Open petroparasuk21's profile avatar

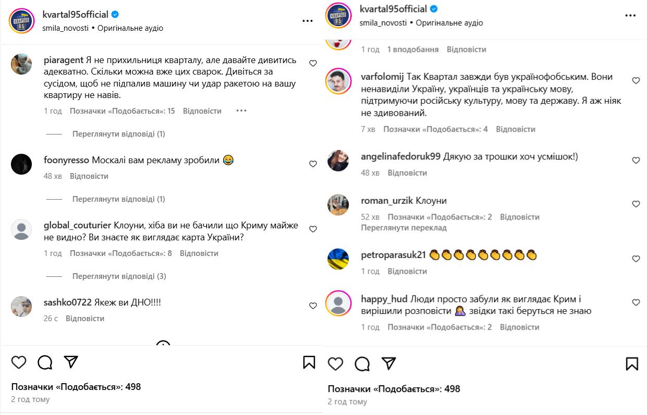338,258
